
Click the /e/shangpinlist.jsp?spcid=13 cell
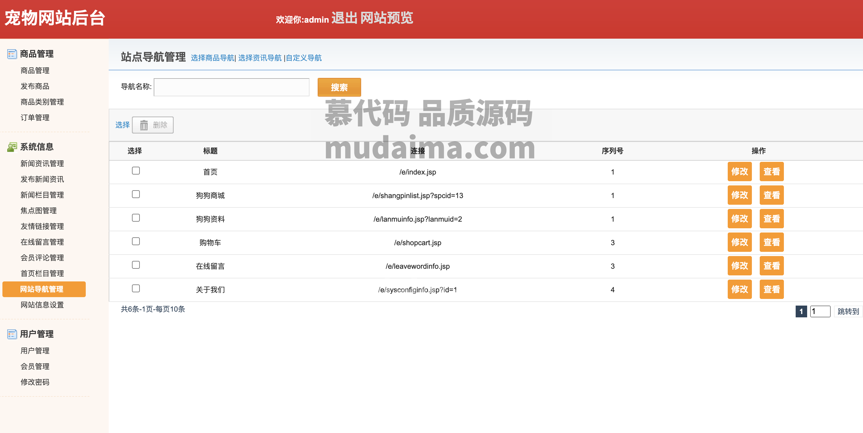[x=417, y=196]
